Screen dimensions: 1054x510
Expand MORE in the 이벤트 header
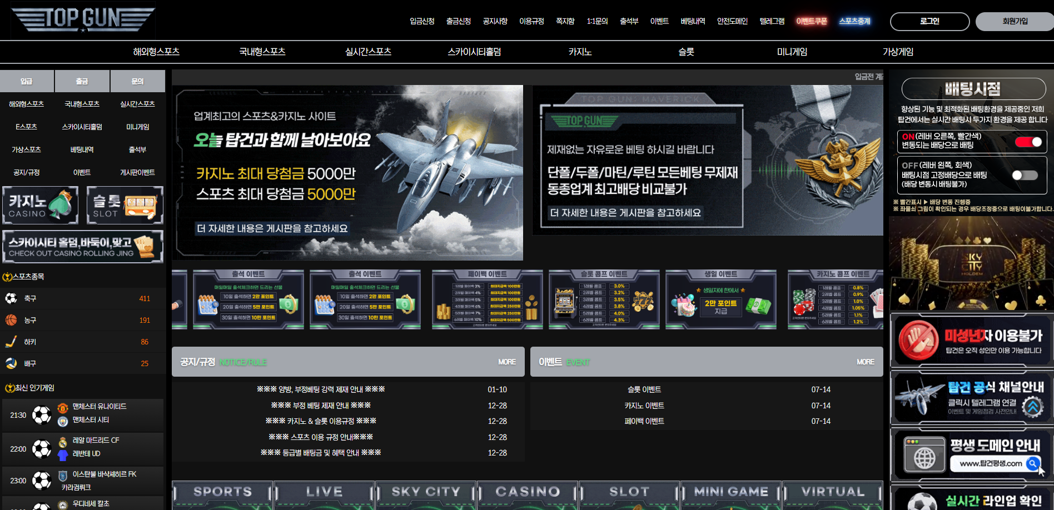click(x=865, y=362)
